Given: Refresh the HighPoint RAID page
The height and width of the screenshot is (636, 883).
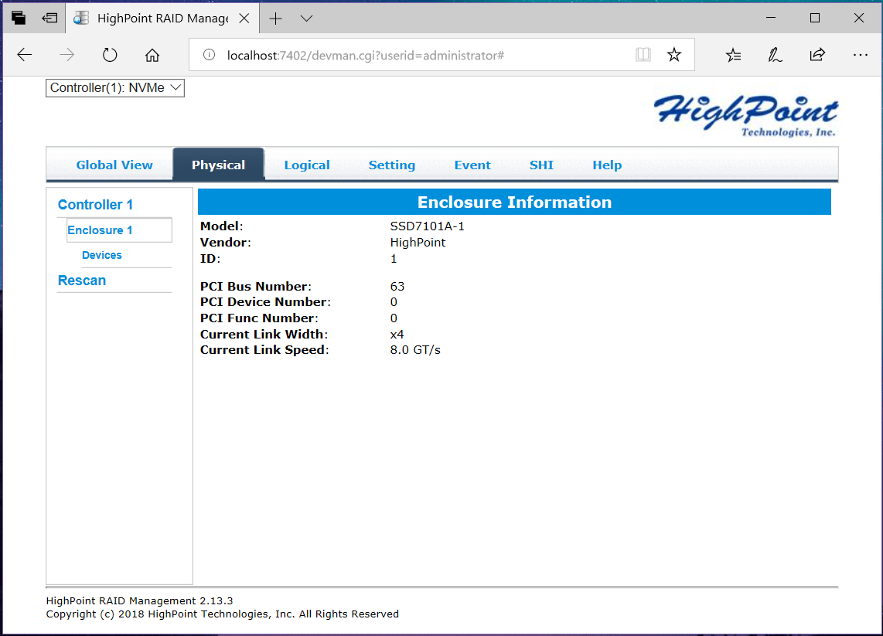Looking at the screenshot, I should 110,55.
